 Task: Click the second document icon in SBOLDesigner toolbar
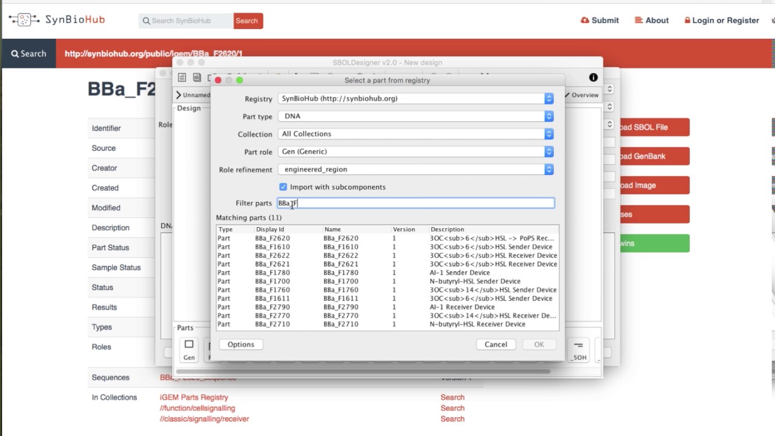click(197, 78)
